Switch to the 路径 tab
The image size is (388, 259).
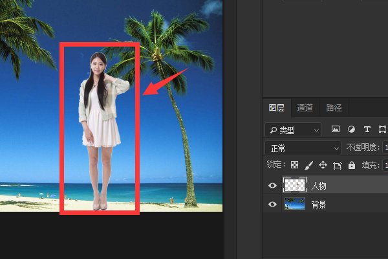click(334, 107)
